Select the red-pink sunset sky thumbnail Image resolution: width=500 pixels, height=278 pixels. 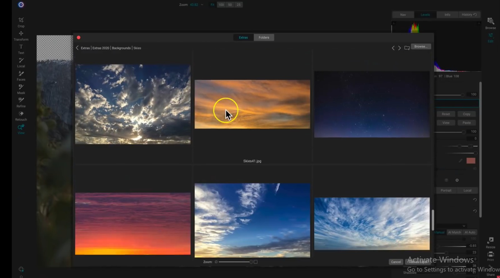133,224
